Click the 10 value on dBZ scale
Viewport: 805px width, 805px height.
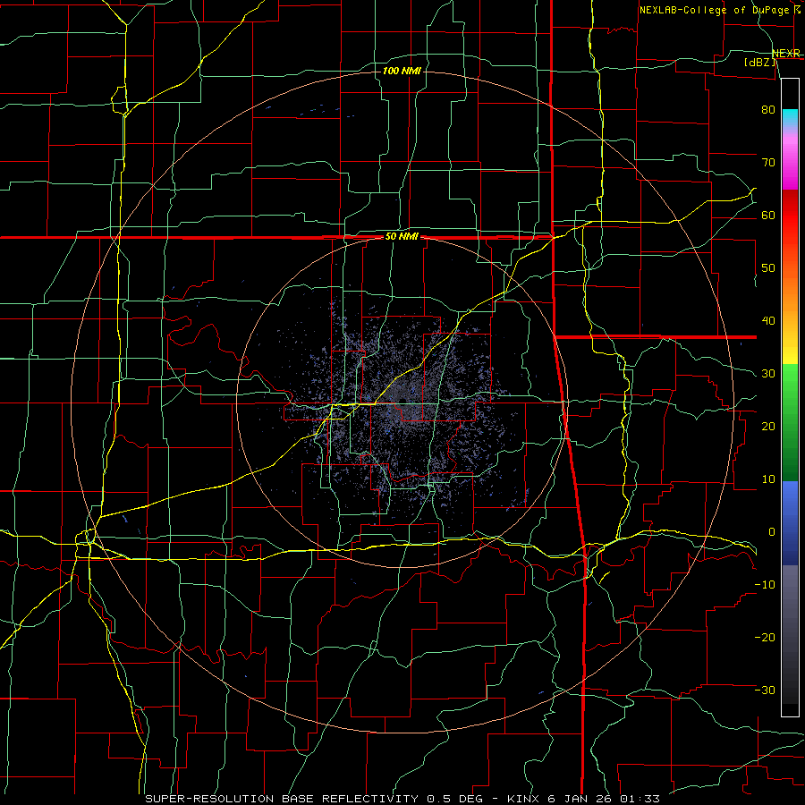[x=768, y=479]
